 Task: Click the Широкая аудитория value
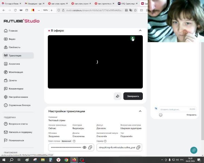[x=131, y=128]
